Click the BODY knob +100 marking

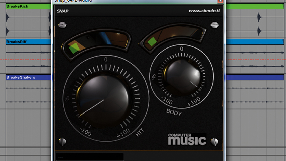coord(194,102)
